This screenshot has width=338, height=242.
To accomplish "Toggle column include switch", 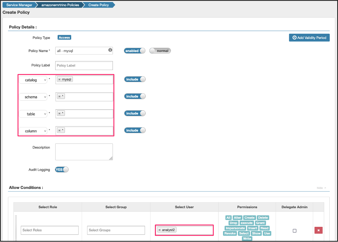I will click(135, 130).
